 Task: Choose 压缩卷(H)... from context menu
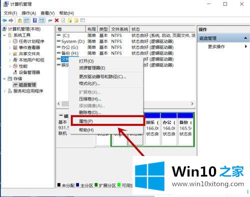[x=106, y=99]
